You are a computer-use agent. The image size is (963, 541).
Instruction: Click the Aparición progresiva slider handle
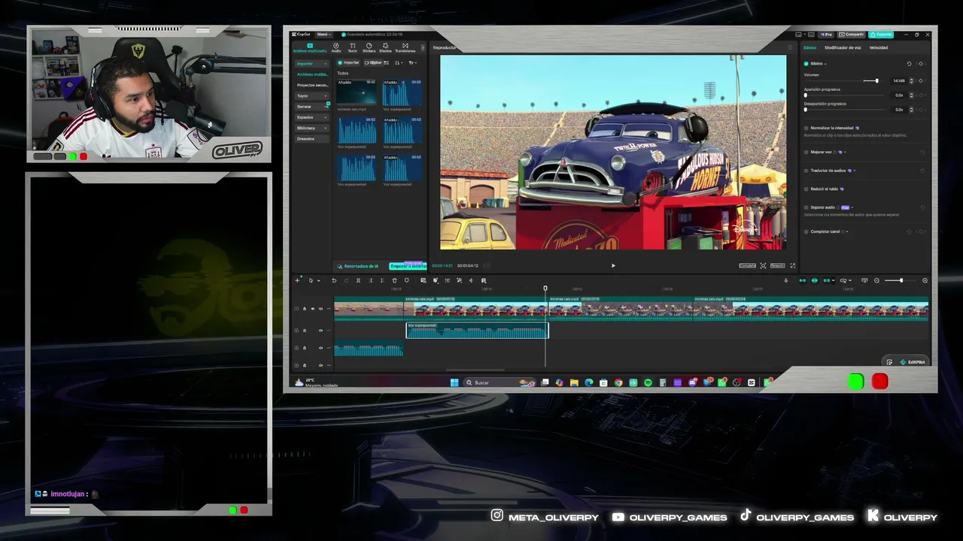click(806, 95)
